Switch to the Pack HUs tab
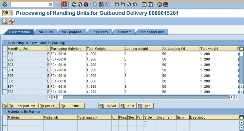244x131 pixels. (45, 32)
